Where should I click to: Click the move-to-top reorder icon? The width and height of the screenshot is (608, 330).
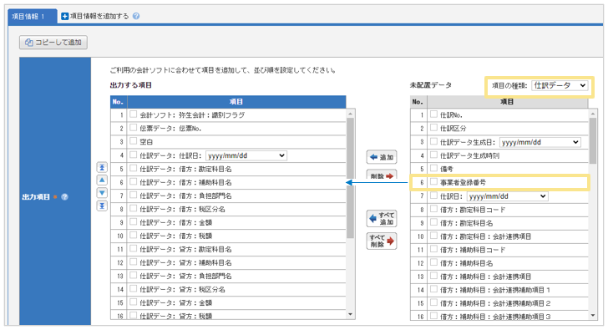tap(102, 167)
